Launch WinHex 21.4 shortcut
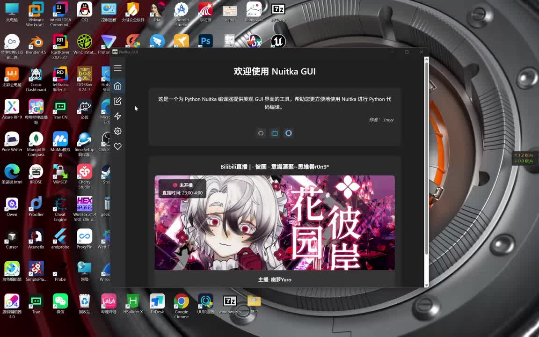The image size is (539, 337). point(85,209)
